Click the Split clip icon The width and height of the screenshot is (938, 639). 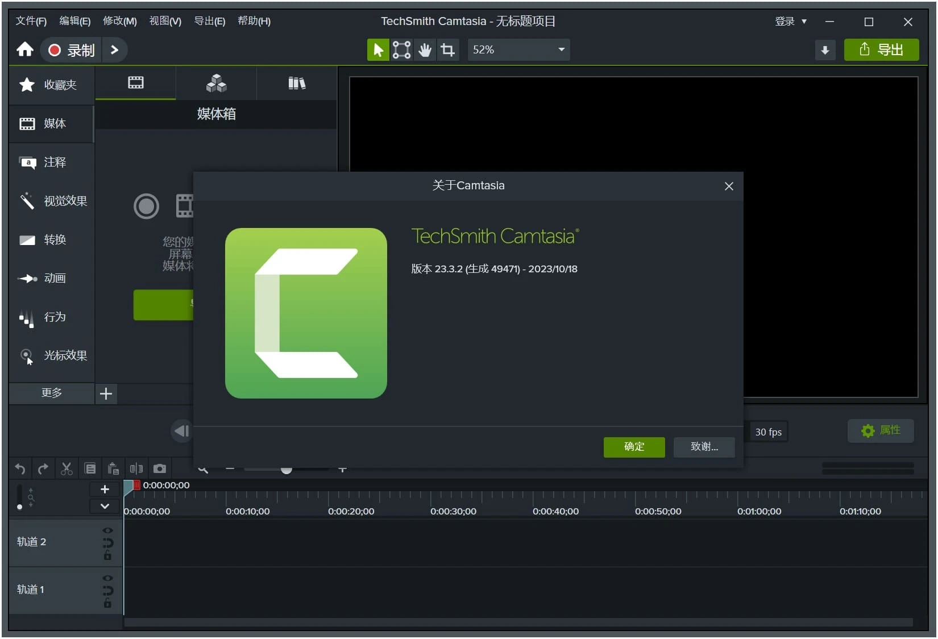pos(136,469)
